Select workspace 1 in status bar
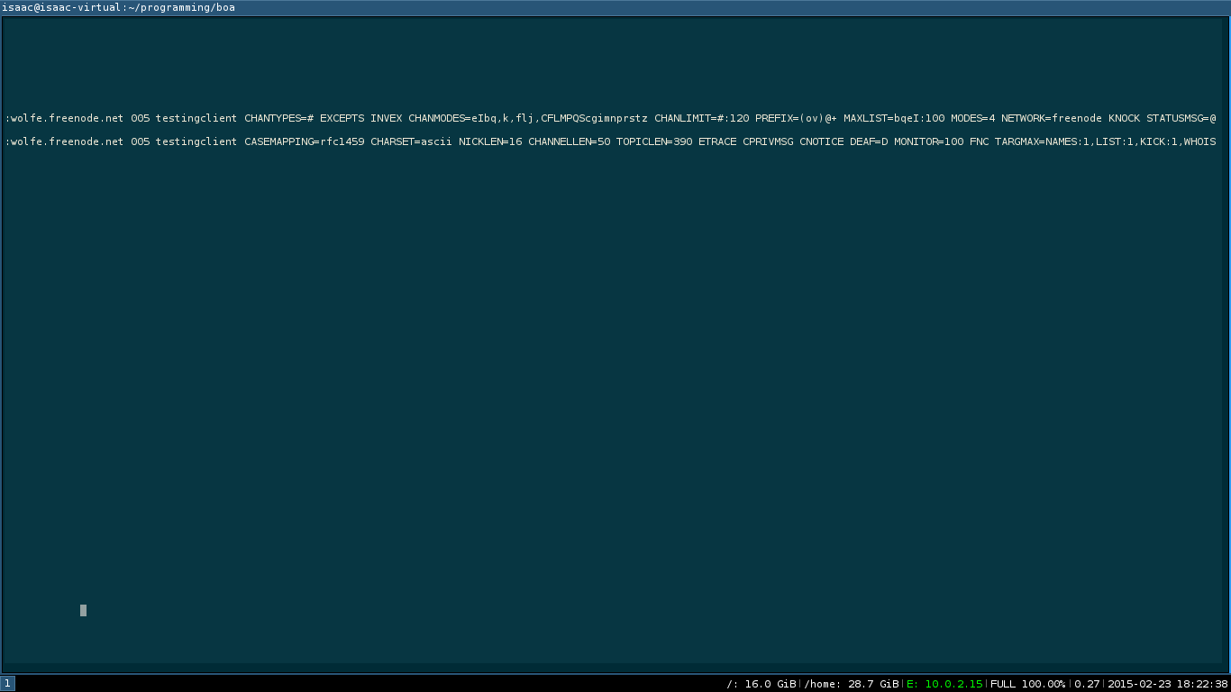Viewport: 1231px width, 692px height. click(7, 684)
